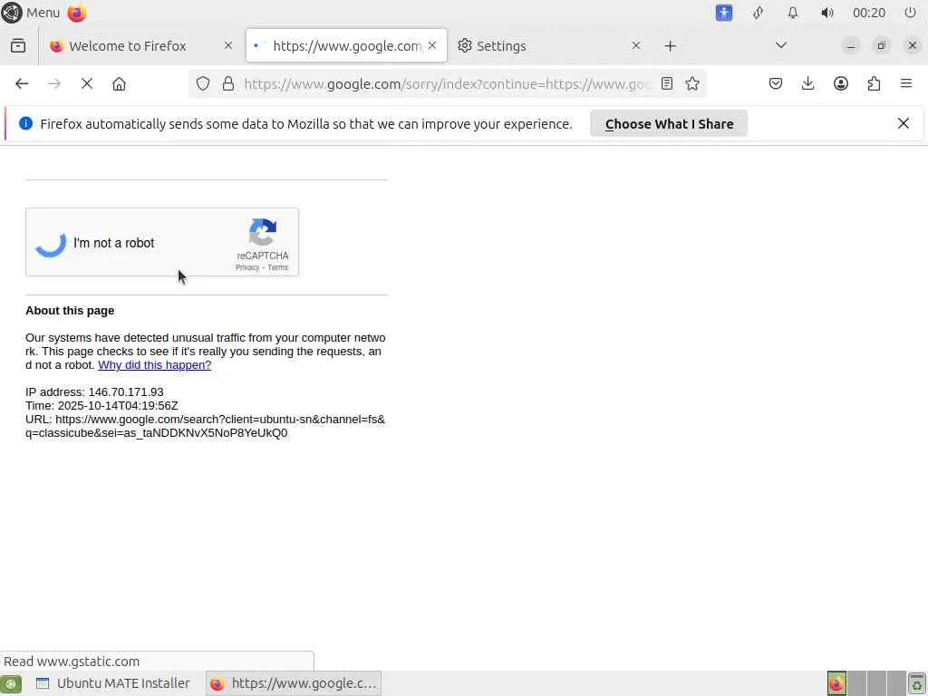Tick the I'm not a robot checkbox
Image resolution: width=928 pixels, height=696 pixels.
coord(51,243)
